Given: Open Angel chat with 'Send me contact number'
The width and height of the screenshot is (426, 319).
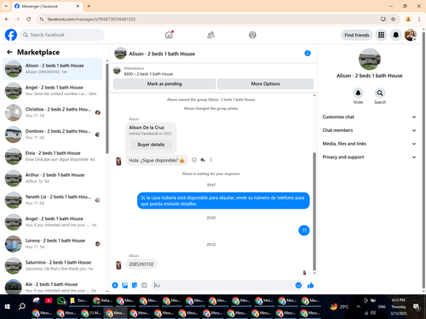Looking at the screenshot, I should 53,90.
